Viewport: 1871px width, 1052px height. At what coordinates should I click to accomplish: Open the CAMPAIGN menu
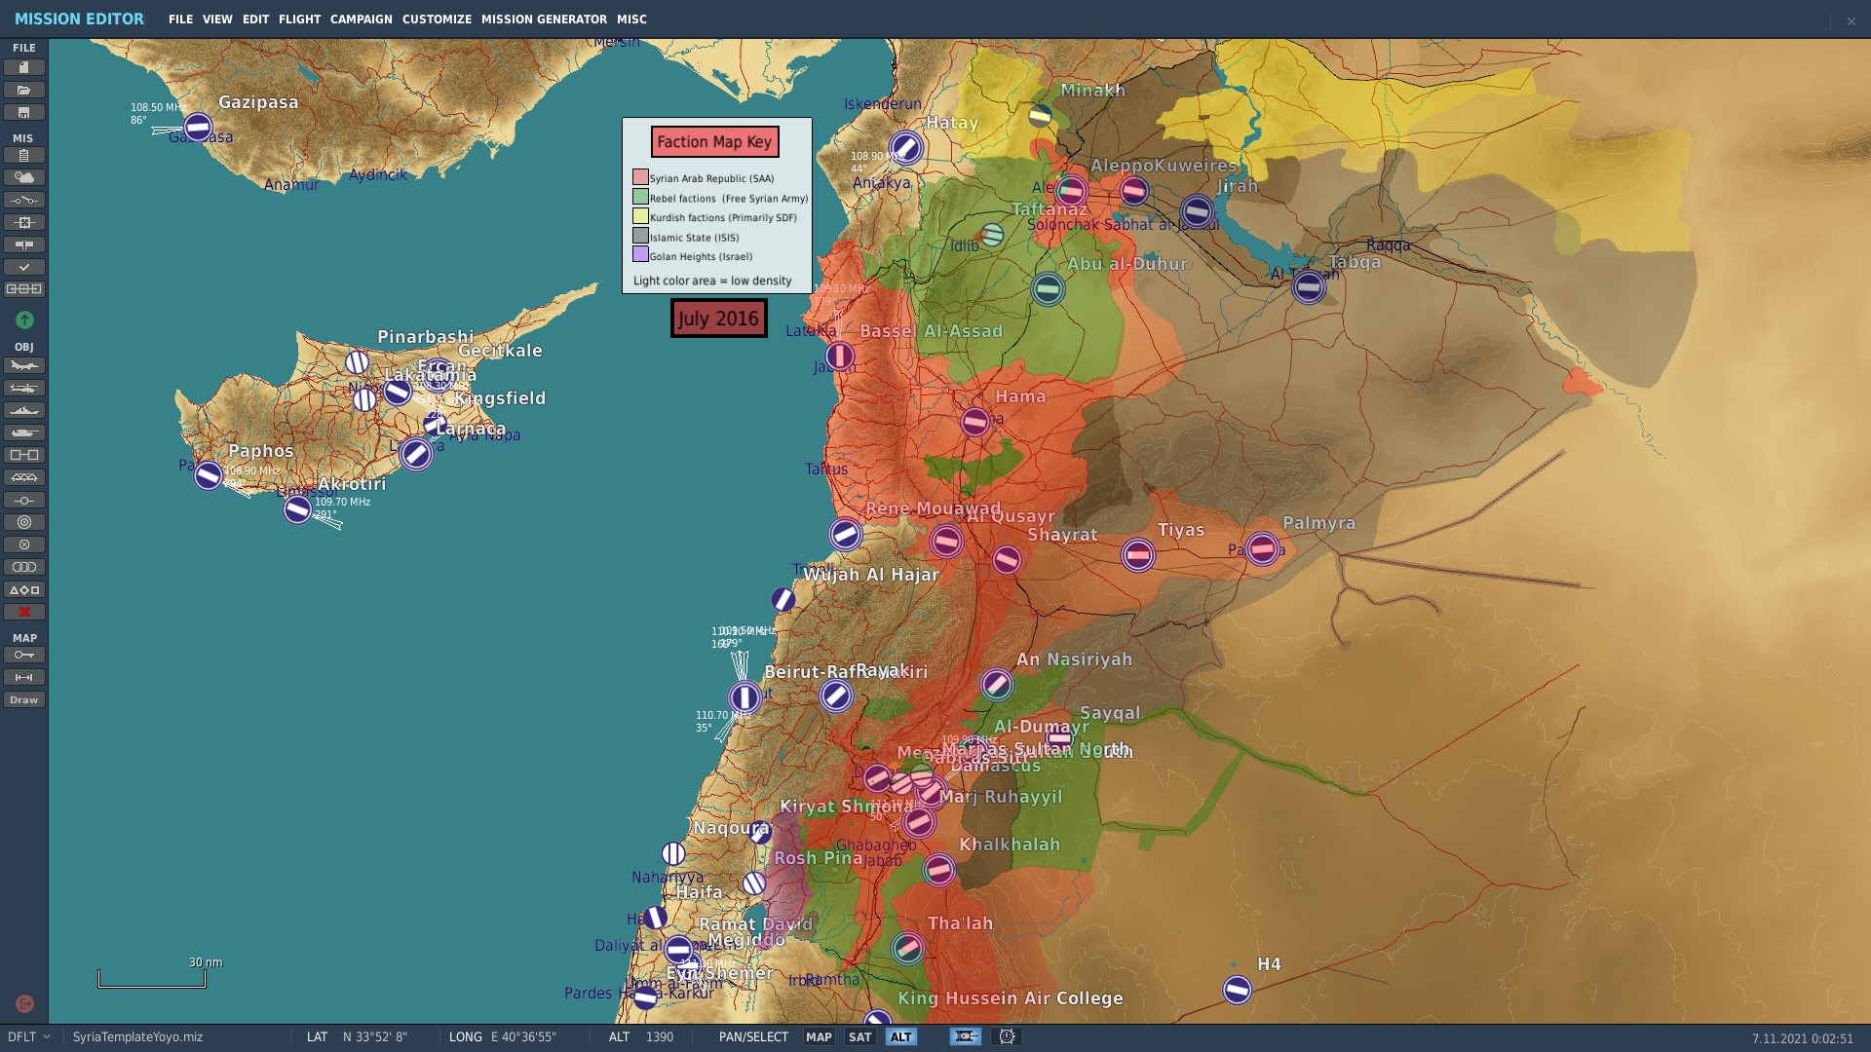[x=361, y=19]
